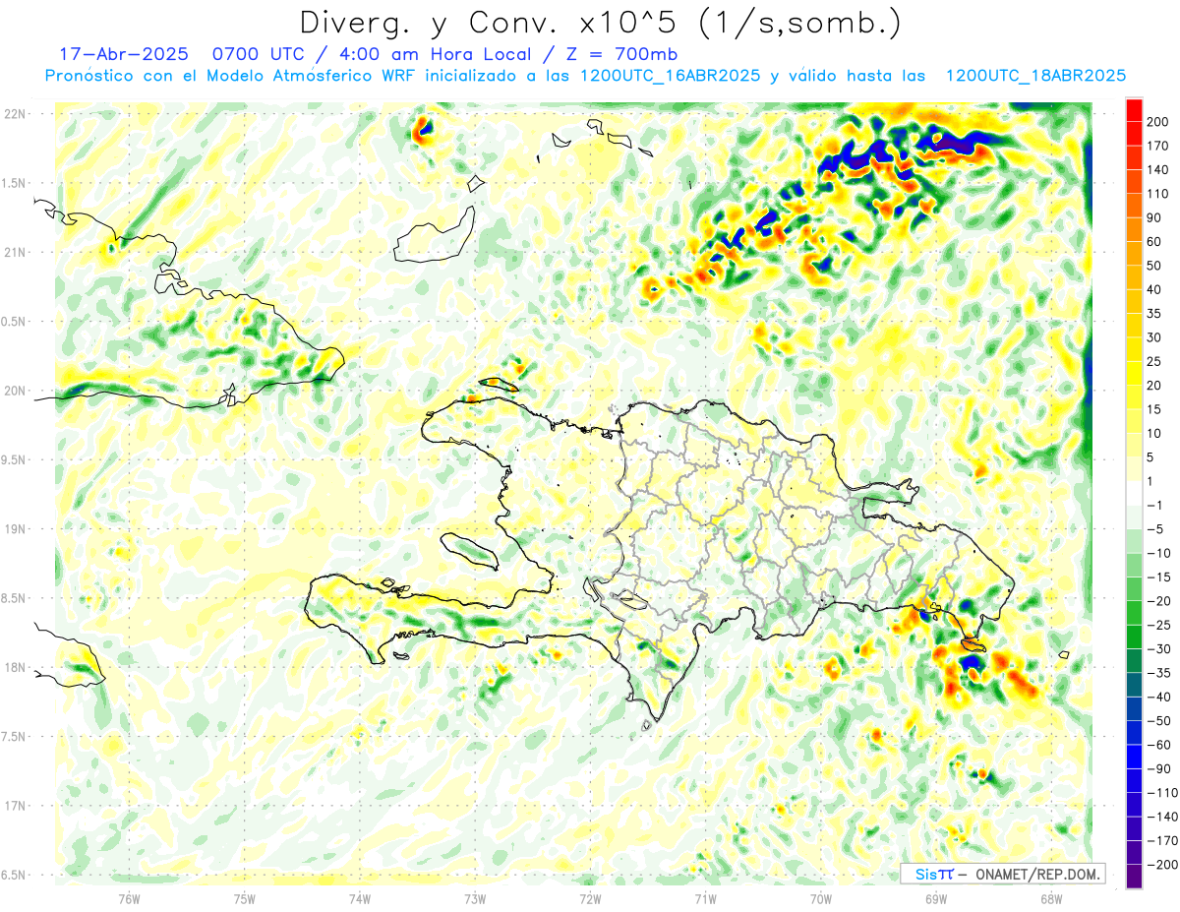Screen dimensions: 1180x912
Task: Click the '21N' latitude label
Action: point(15,252)
